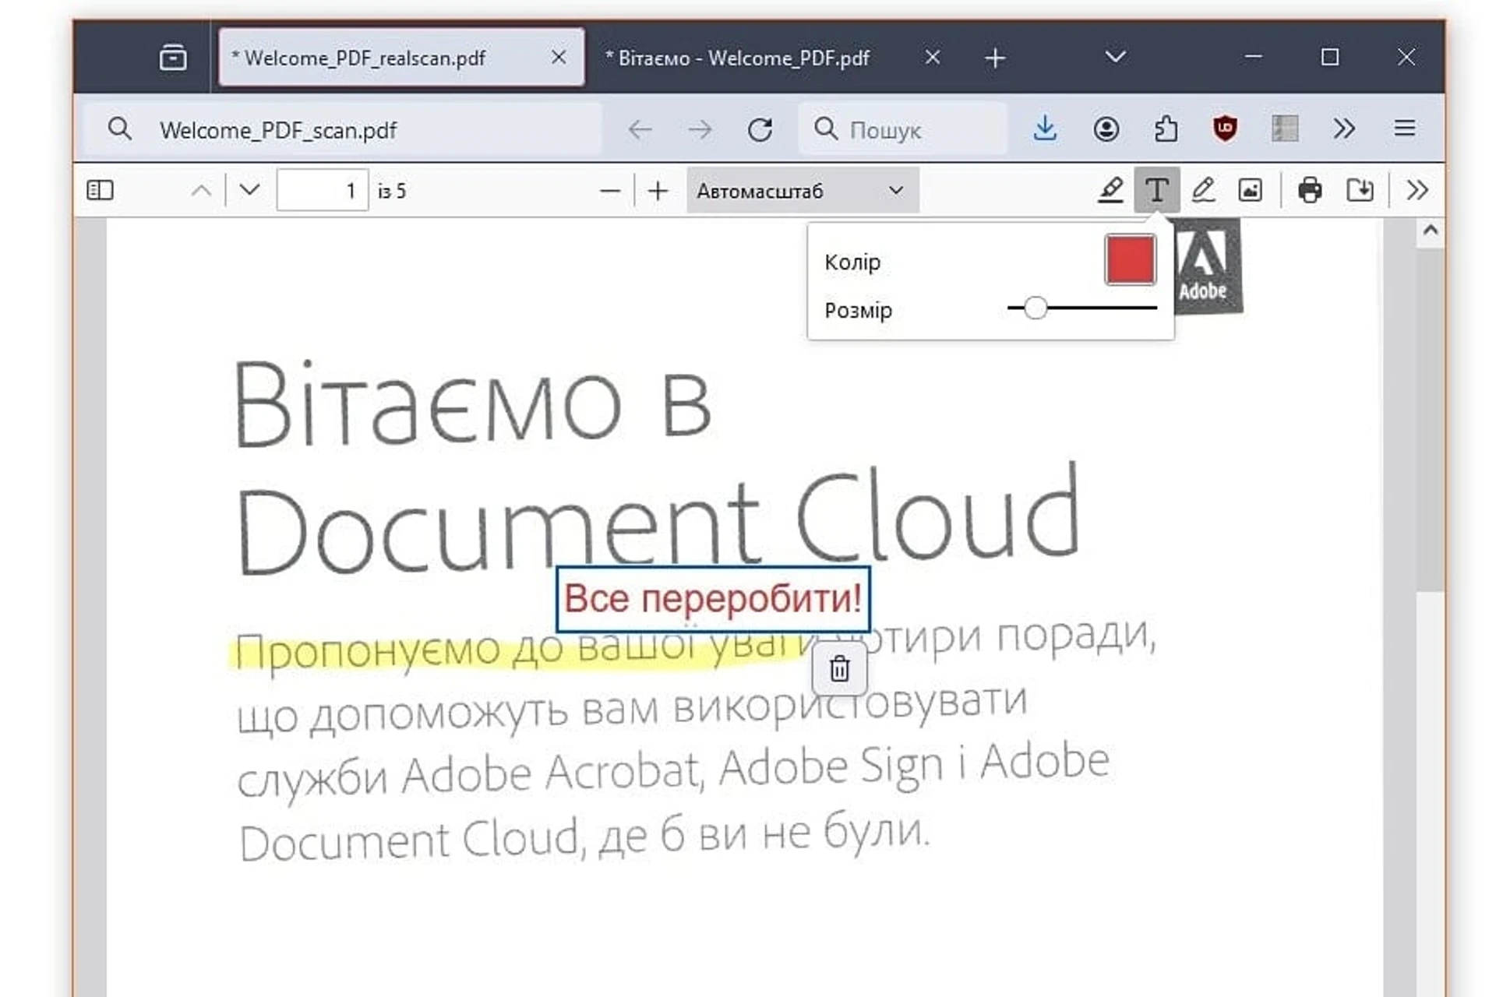
Task: Zoom out of the PDF
Action: [610, 191]
